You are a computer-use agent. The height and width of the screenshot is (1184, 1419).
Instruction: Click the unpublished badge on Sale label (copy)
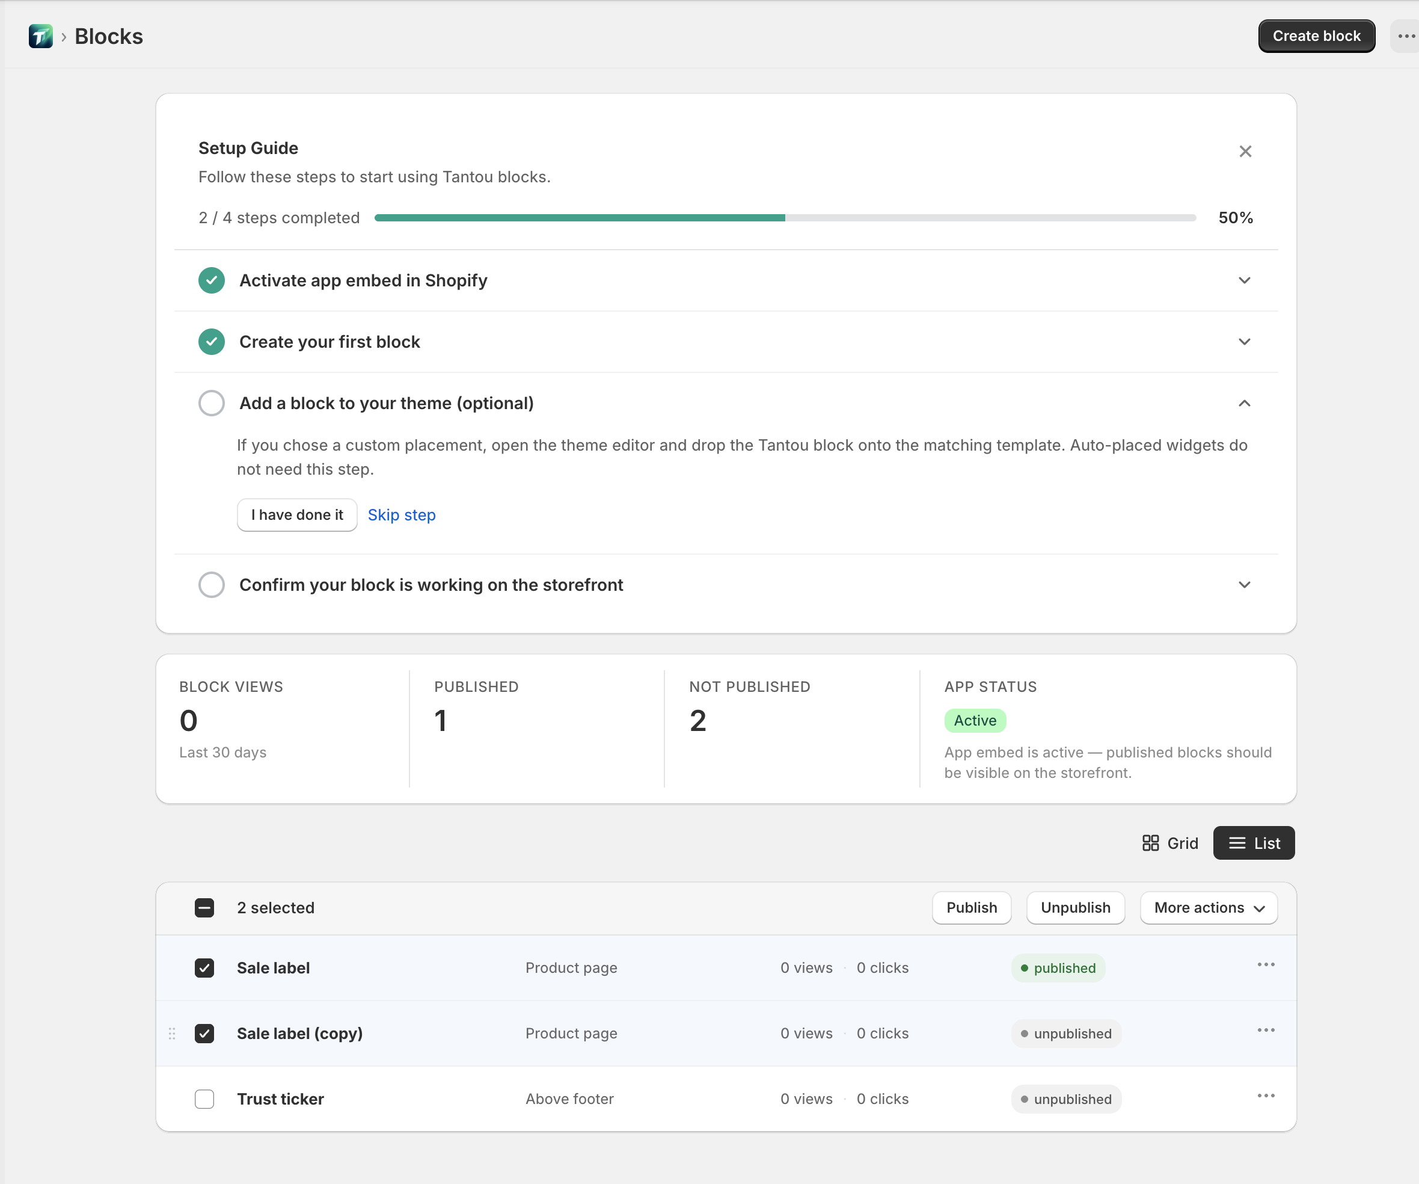click(1066, 1034)
